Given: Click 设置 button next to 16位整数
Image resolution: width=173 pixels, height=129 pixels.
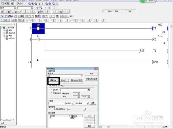Looking at the screenshot, I should [x=93, y=103].
